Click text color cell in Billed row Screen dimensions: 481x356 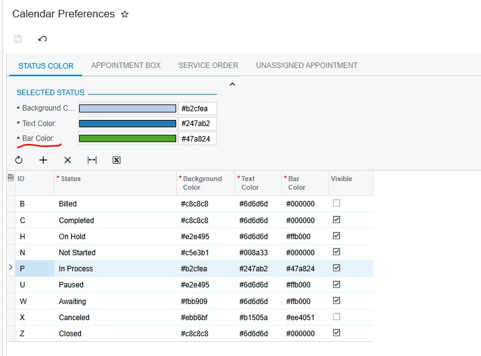258,204
